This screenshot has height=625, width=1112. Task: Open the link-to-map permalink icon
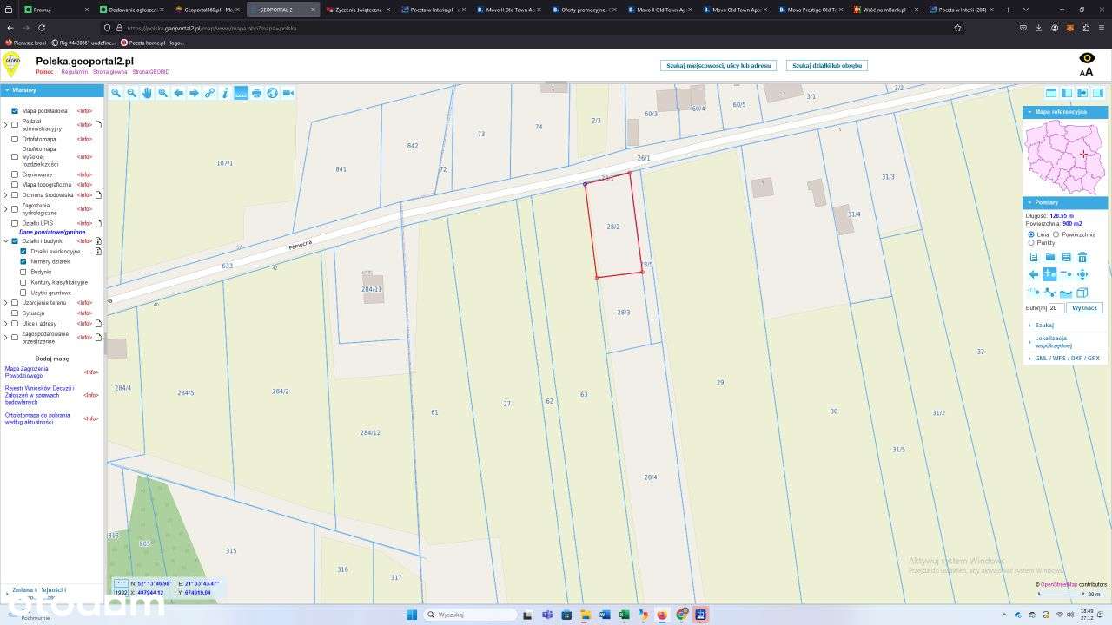[x=208, y=93]
